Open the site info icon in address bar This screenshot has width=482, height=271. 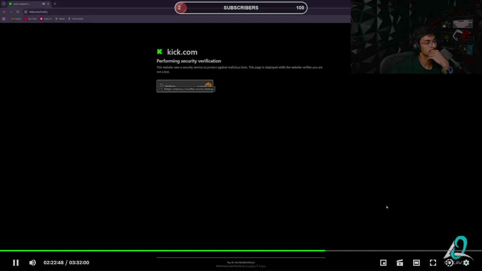26,12
